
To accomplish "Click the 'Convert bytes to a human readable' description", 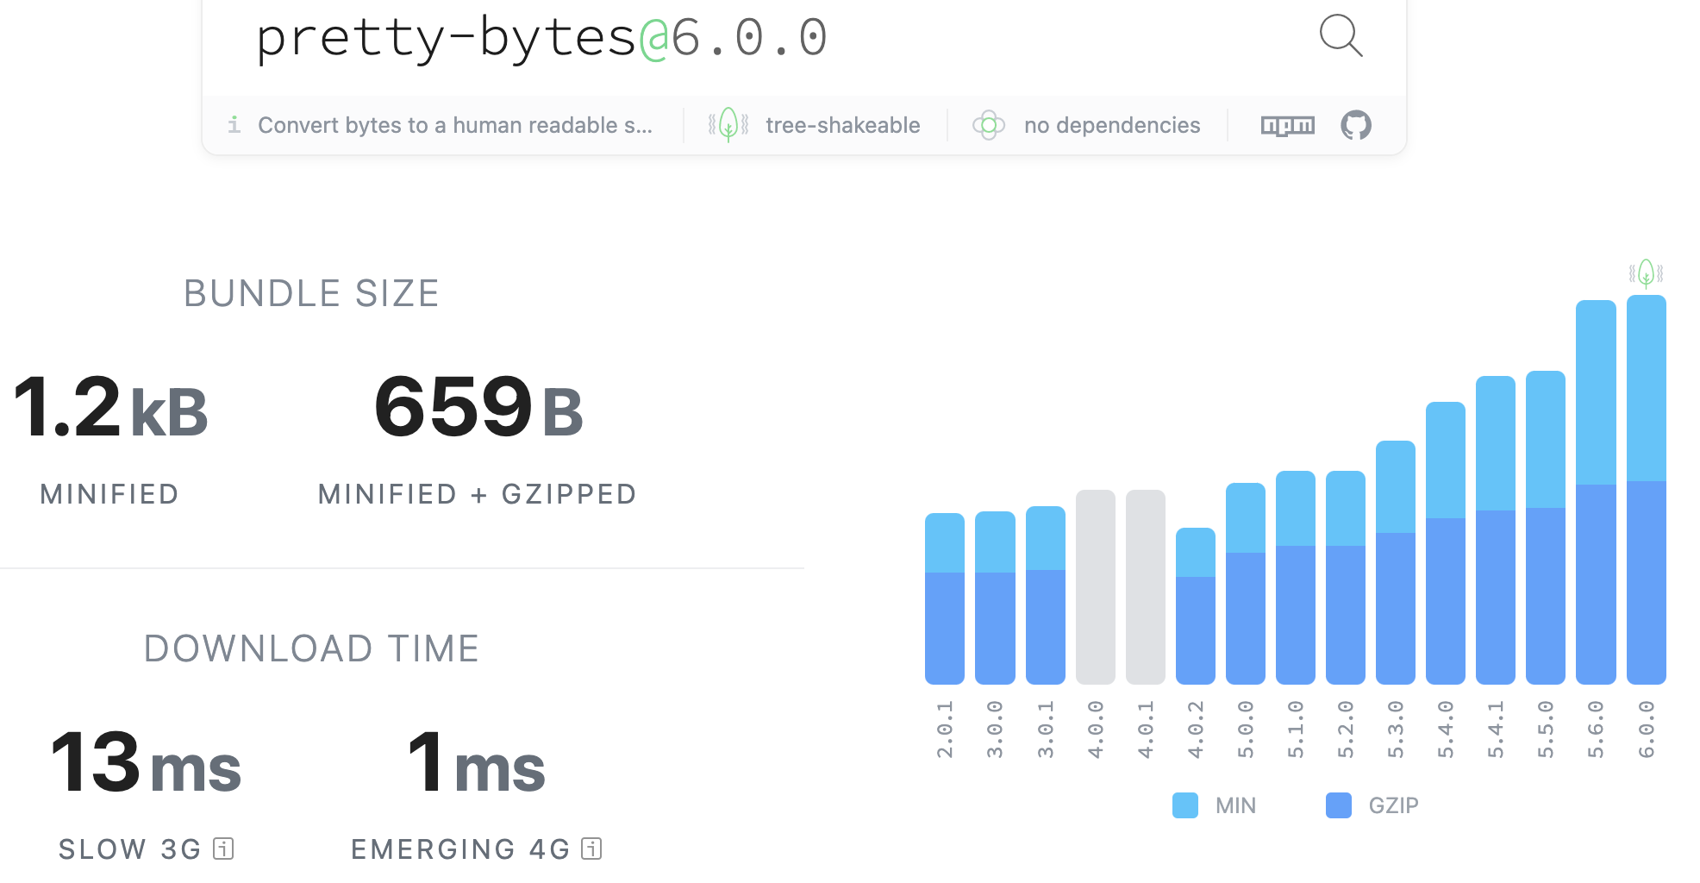I will [x=455, y=125].
